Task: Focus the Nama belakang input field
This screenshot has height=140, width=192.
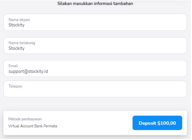Action: 95,46
